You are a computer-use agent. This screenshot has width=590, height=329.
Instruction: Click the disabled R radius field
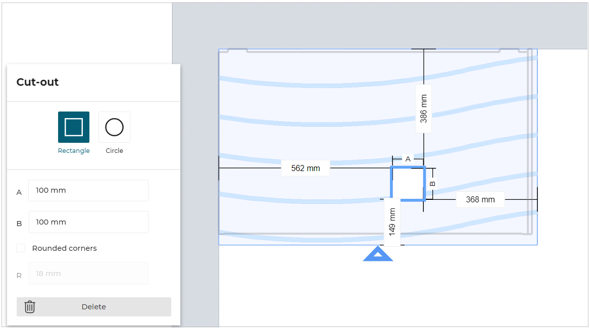(88, 274)
